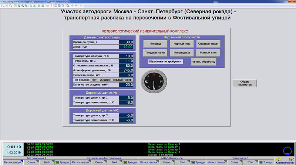Image resolution: width=296 pixels, height=166 pixels.
Task: Choose Снежный накат slipperiness type
Action: [x=208, y=44]
